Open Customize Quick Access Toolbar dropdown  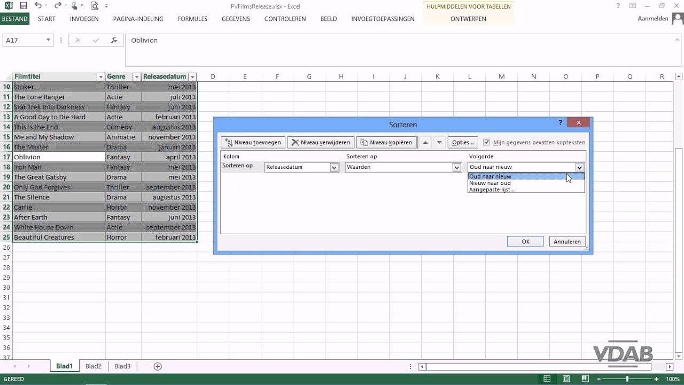(x=106, y=6)
